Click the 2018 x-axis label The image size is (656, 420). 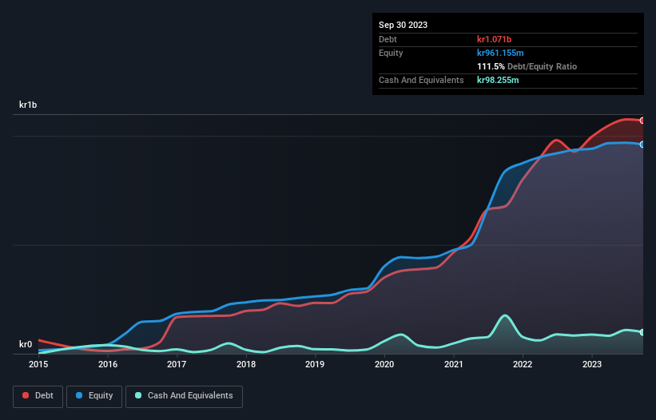pyautogui.click(x=246, y=364)
